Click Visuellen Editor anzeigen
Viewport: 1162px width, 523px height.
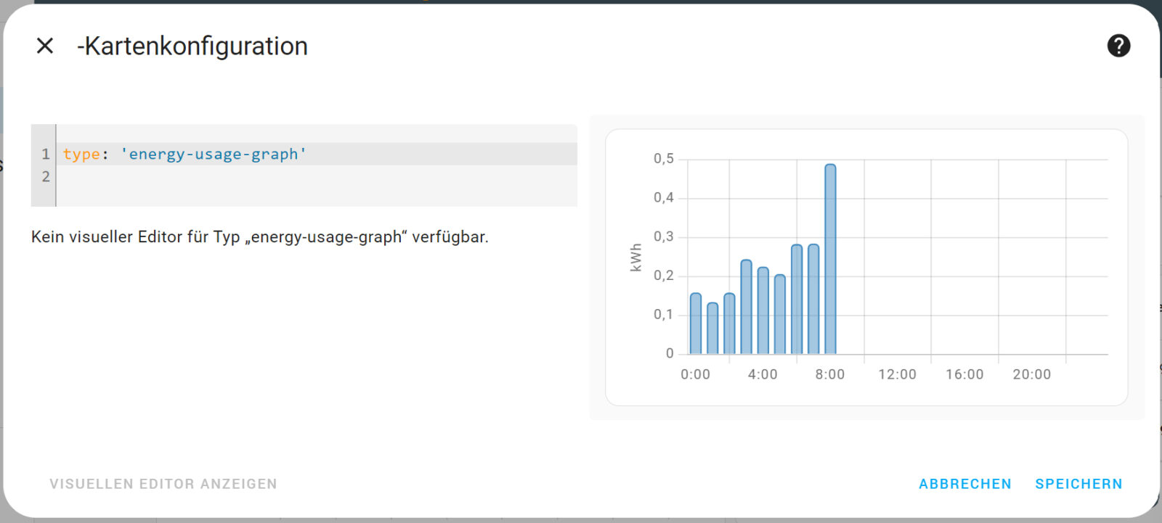pyautogui.click(x=163, y=484)
